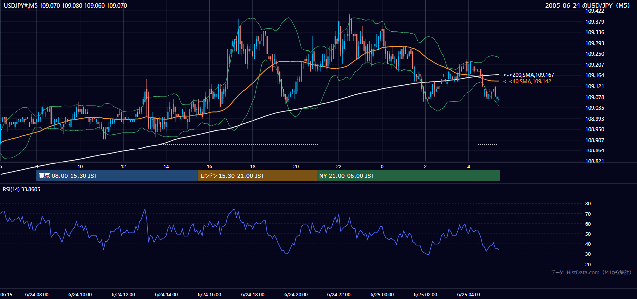Click the 109.121 price axis label
The image size is (637, 299).
(595, 86)
